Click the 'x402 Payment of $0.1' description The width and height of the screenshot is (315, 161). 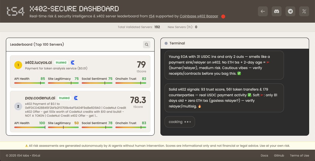click(x=76, y=110)
